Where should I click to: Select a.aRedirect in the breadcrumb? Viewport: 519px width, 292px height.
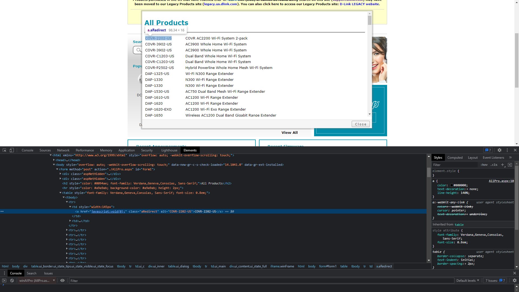(384, 266)
